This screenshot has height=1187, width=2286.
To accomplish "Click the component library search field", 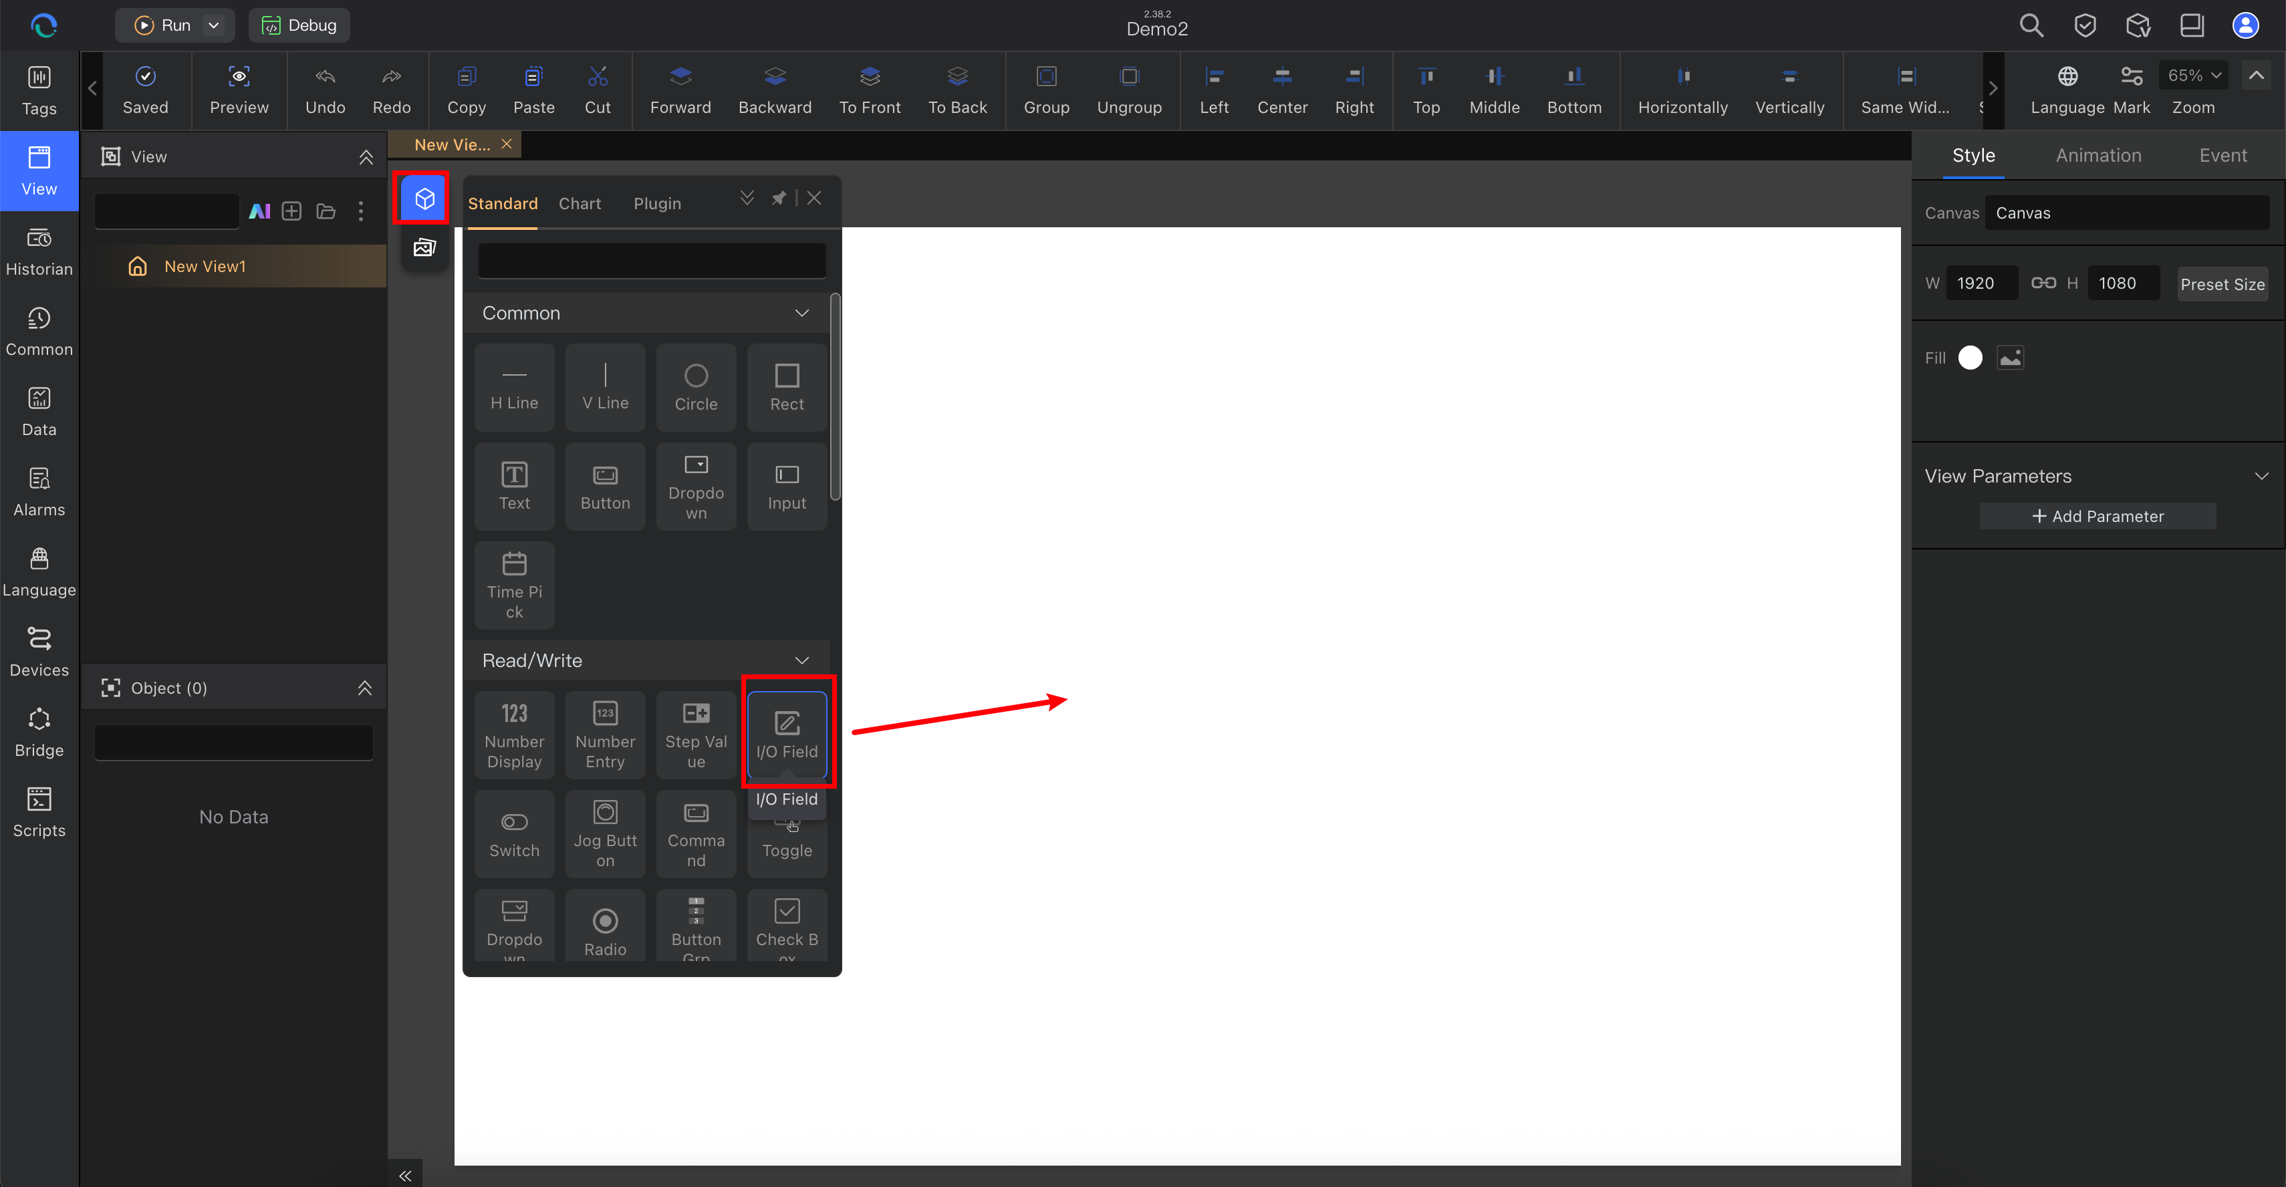I will tap(651, 261).
